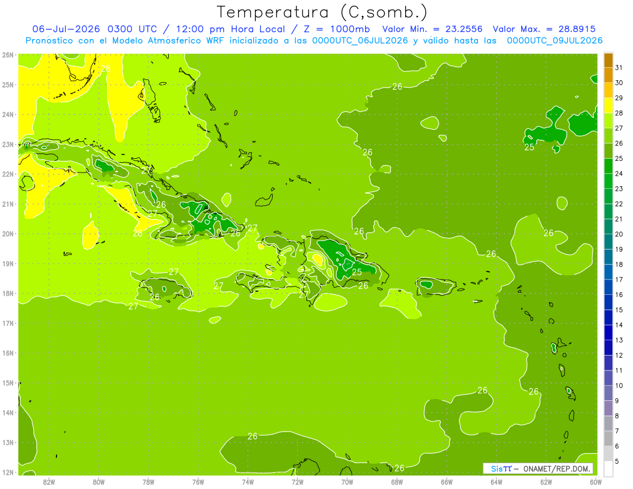633x489 pixels.
Task: Click the '22N' latitude axis label
Action: click(8, 174)
